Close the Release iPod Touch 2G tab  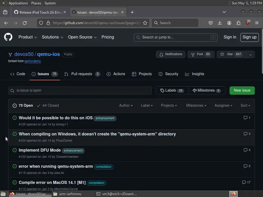tap(65, 12)
